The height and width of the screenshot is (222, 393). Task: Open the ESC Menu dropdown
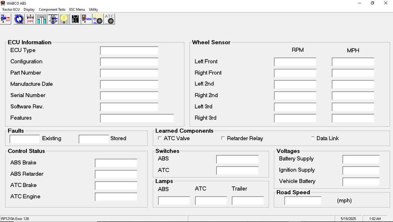point(77,9)
